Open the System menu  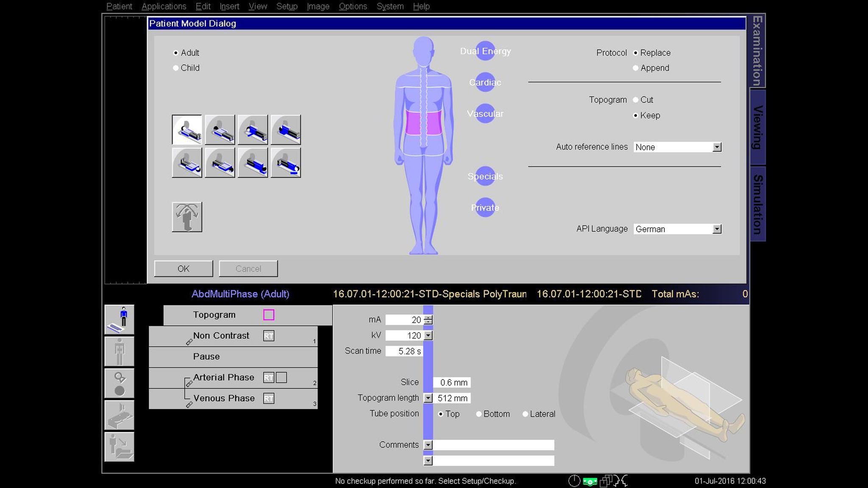(x=389, y=6)
